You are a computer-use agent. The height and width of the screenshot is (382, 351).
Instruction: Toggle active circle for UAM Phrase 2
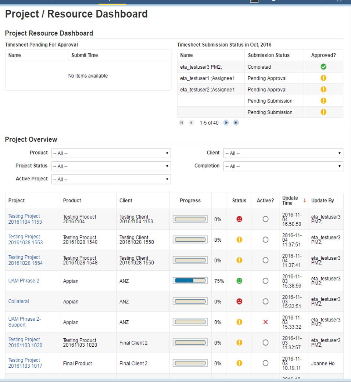tap(265, 281)
